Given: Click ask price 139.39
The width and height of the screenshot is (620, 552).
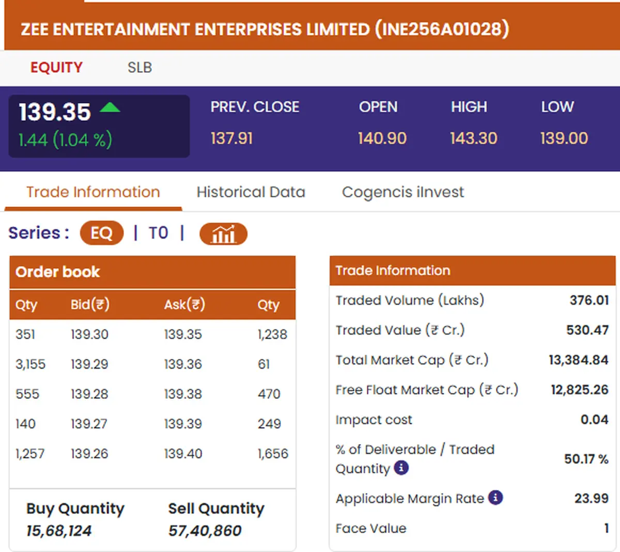Looking at the screenshot, I should click(x=183, y=424).
